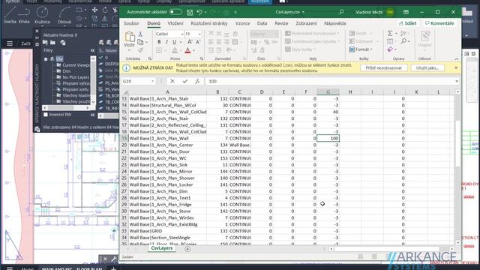480x270 pixels.
Task: Apply bold formatting
Action: point(159,42)
